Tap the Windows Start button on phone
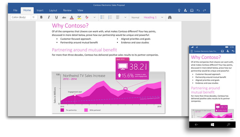Screen dimensions: 240x137 pyautogui.click(x=212, y=125)
